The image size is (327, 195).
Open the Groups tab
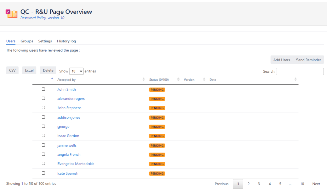[x=26, y=41]
